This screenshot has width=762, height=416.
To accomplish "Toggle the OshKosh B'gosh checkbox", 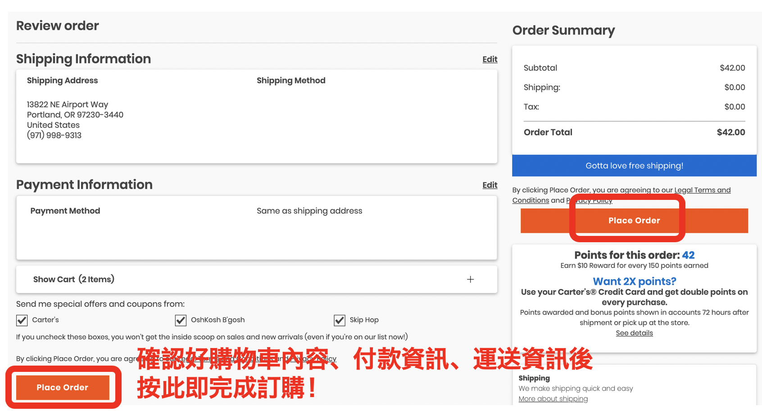I will [181, 320].
